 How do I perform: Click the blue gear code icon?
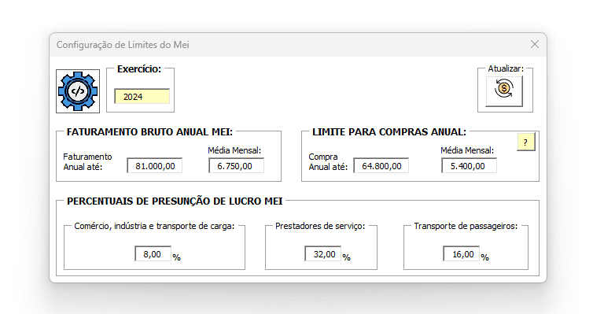(x=78, y=91)
